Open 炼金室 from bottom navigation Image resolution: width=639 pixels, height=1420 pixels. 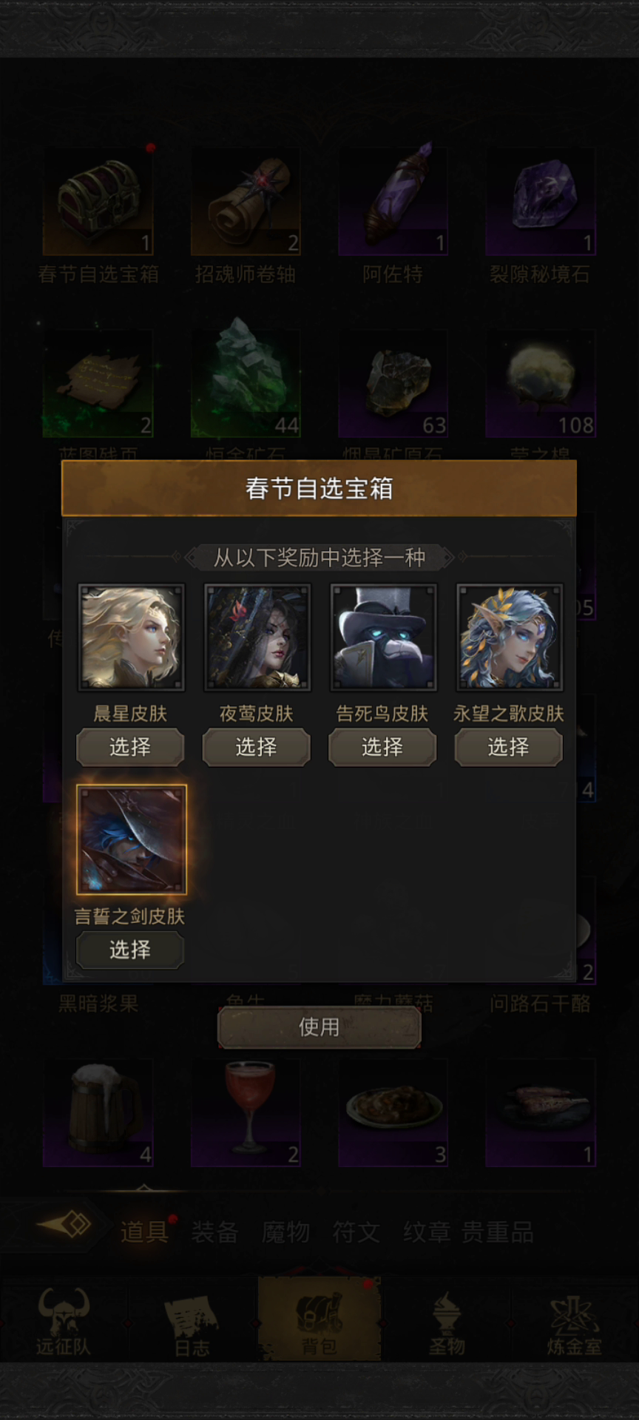575,1322
